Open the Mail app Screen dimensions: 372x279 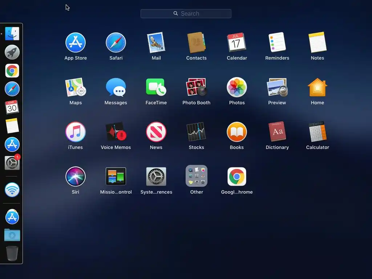pos(156,43)
